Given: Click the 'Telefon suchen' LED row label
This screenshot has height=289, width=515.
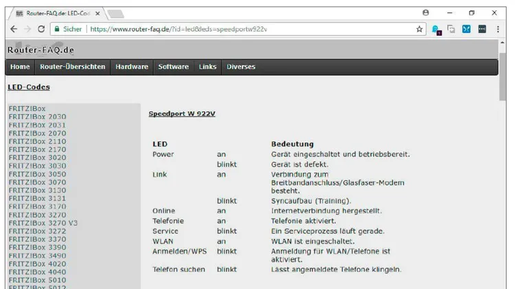Looking at the screenshot, I should tap(179, 270).
